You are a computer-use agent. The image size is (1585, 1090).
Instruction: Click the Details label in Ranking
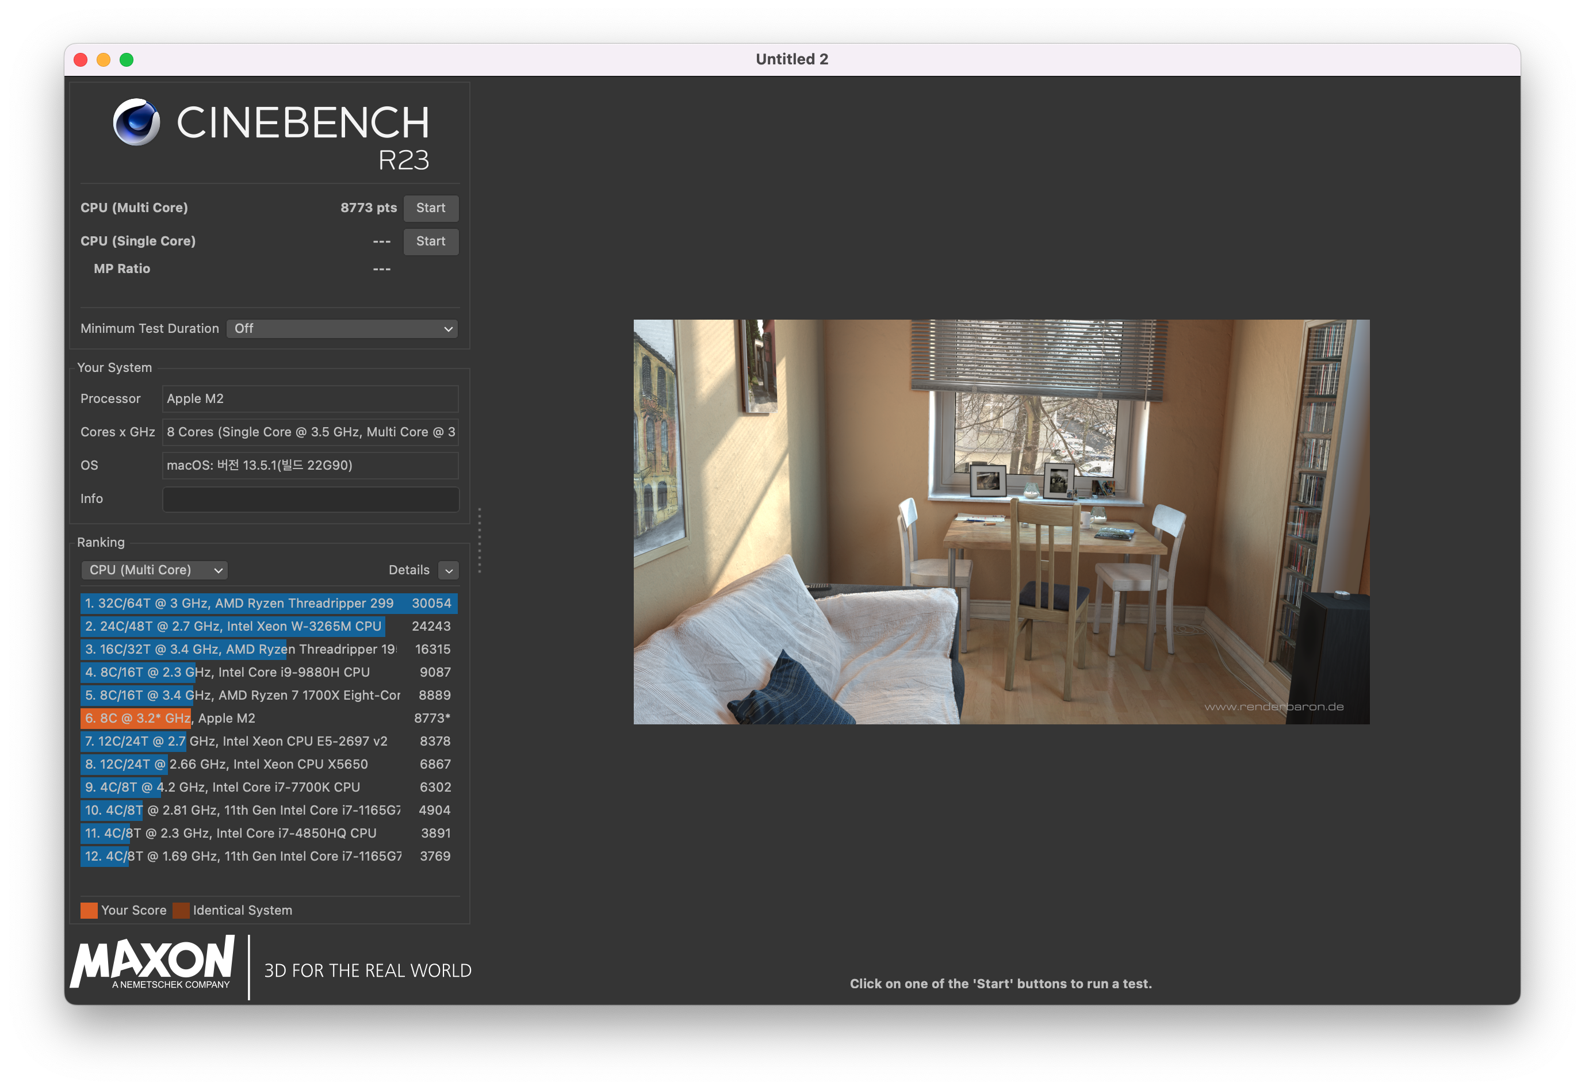408,570
